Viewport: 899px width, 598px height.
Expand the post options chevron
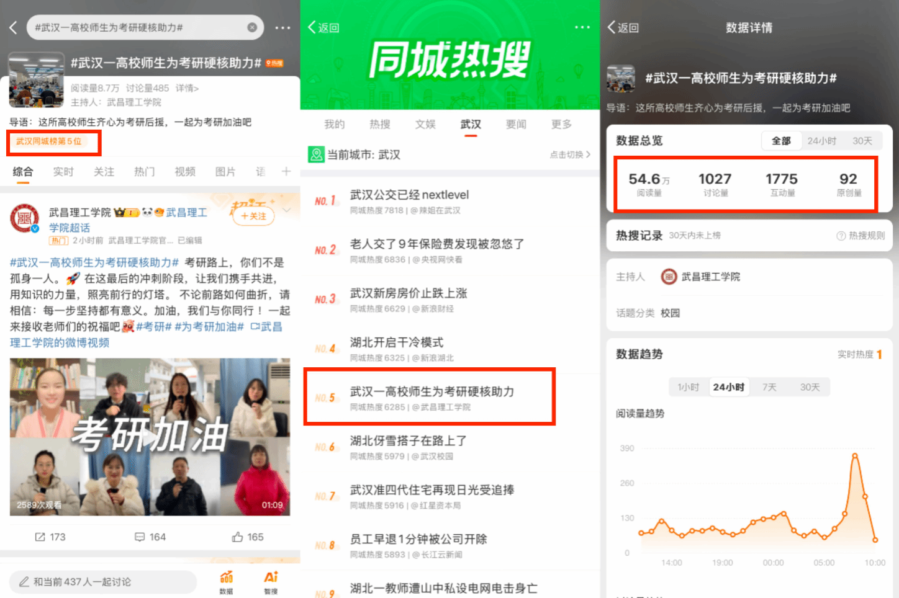(x=286, y=210)
